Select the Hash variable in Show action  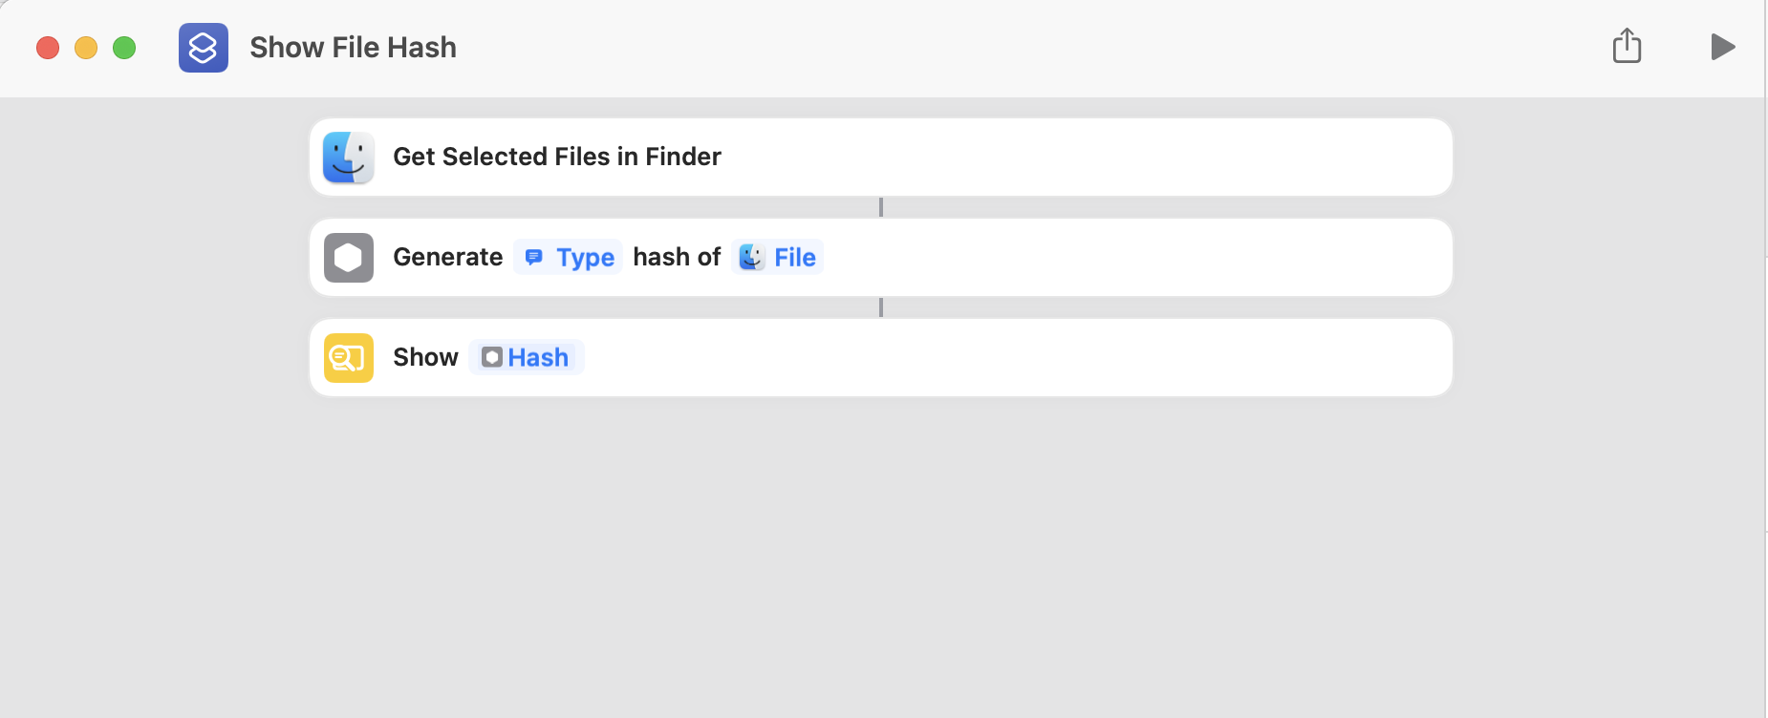[x=526, y=357]
